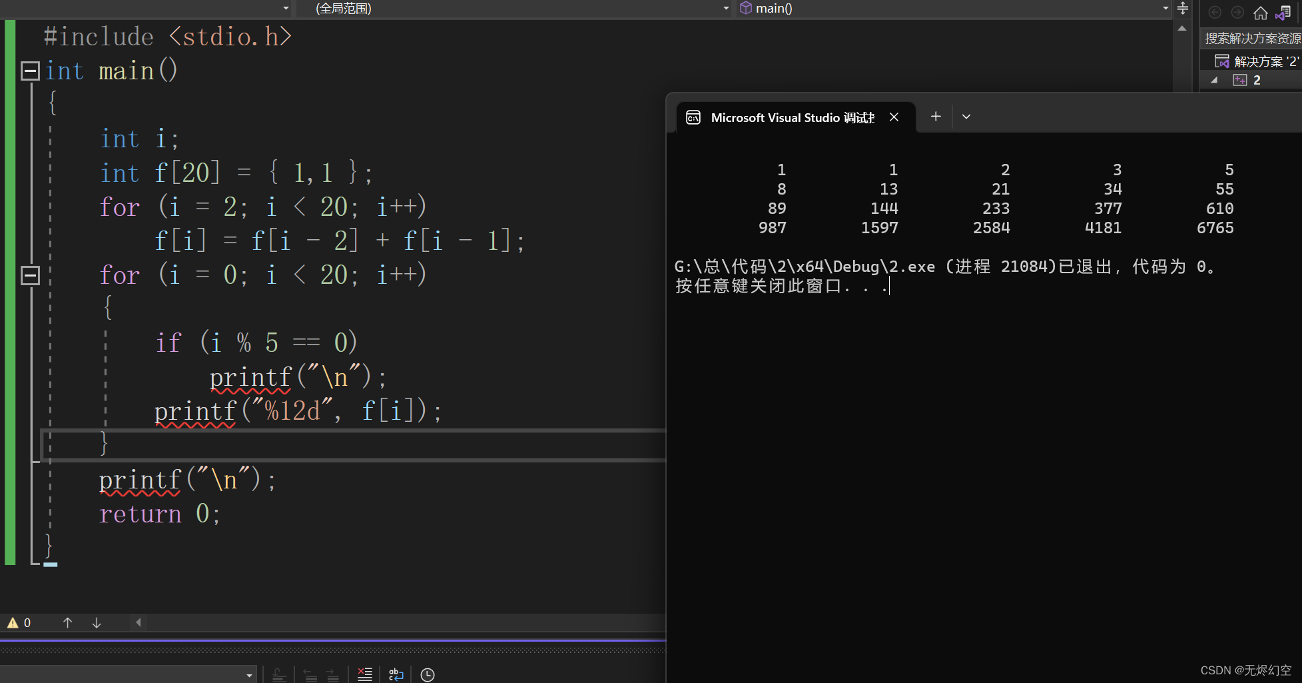Click the '按任意键关闭此窗口' prompt line

point(782,287)
